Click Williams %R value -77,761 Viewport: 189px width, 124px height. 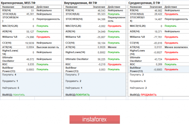tap(158, 37)
